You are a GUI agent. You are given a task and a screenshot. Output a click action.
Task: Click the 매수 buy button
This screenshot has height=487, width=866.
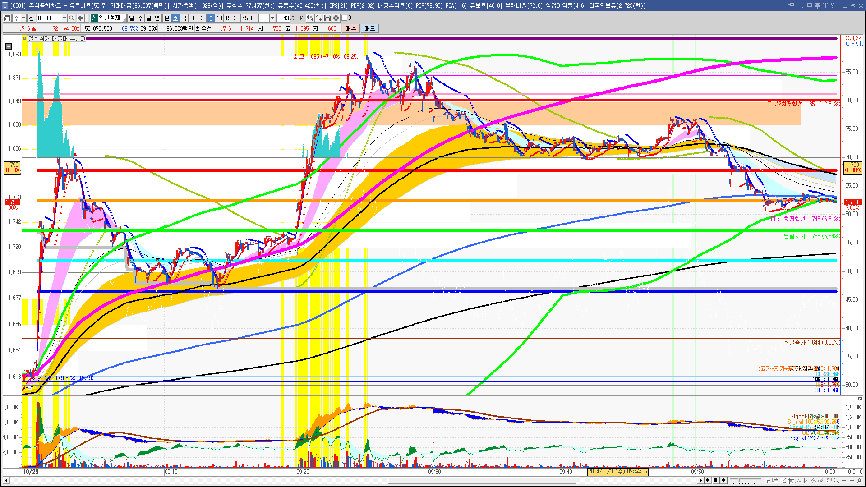350,28
